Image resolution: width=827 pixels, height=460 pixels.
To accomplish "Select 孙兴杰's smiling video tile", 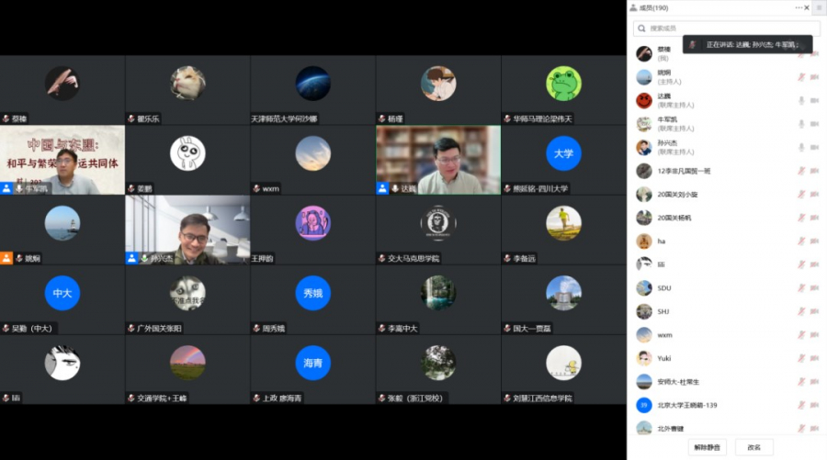I will click(x=187, y=228).
